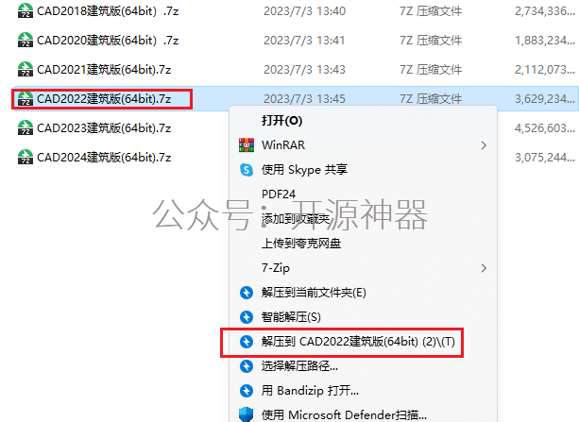Open the PDF24 context menu entry

click(x=279, y=194)
